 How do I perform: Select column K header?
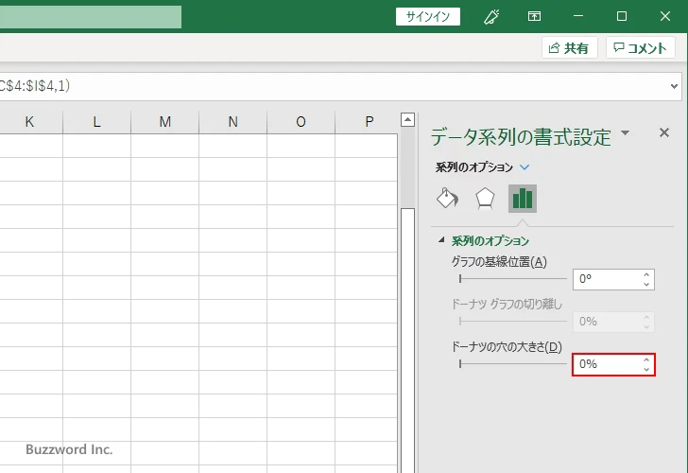[x=29, y=122]
